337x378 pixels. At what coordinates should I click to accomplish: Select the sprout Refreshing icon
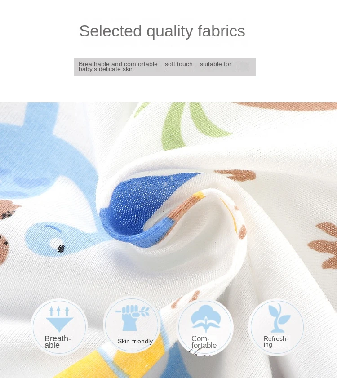[279, 318]
